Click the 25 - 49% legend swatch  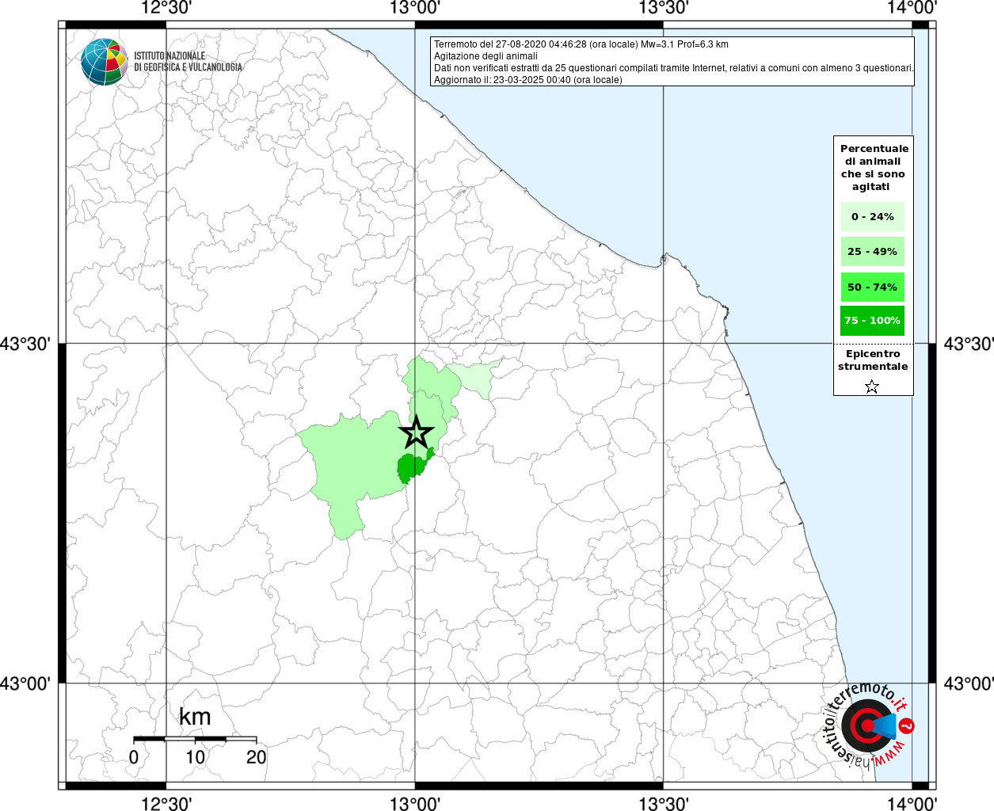click(x=872, y=252)
